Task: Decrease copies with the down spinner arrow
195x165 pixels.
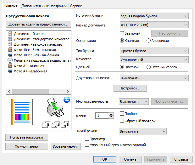Action: click(x=111, y=117)
